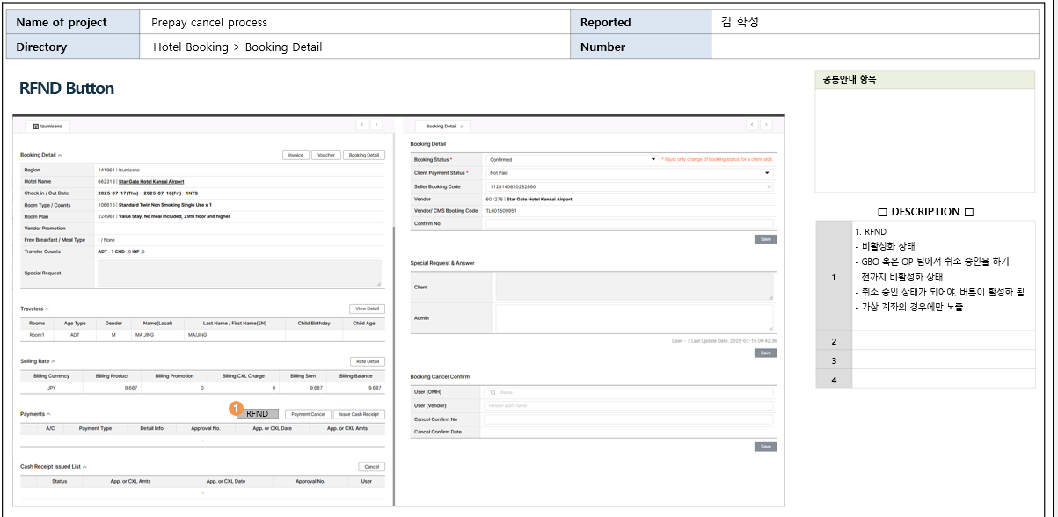The height and width of the screenshot is (517, 1058).
Task: Click the left tab-scroll arrow in the right panel
Action: pyautogui.click(x=753, y=126)
